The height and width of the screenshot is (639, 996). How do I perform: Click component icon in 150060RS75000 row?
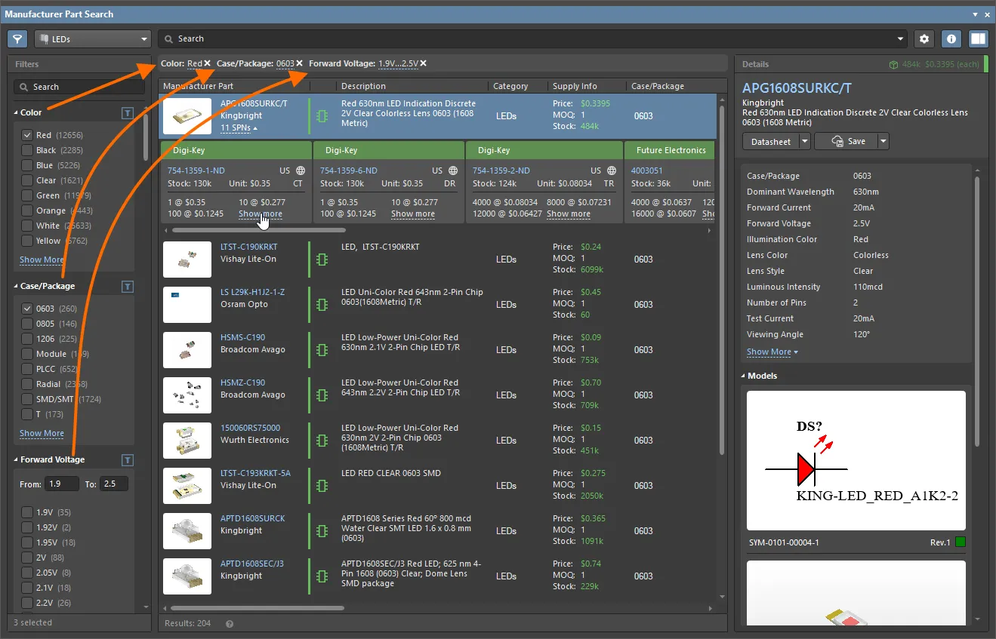pos(323,441)
